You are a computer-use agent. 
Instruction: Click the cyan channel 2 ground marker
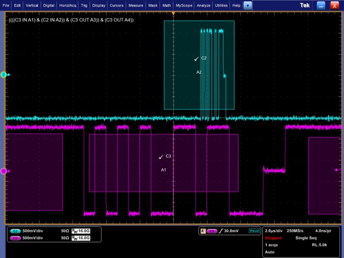(x=3, y=75)
